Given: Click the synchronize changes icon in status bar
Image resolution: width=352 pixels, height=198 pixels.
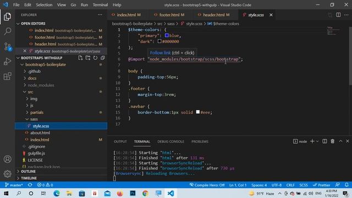Looking at the screenshot, I should (x=30, y=185).
